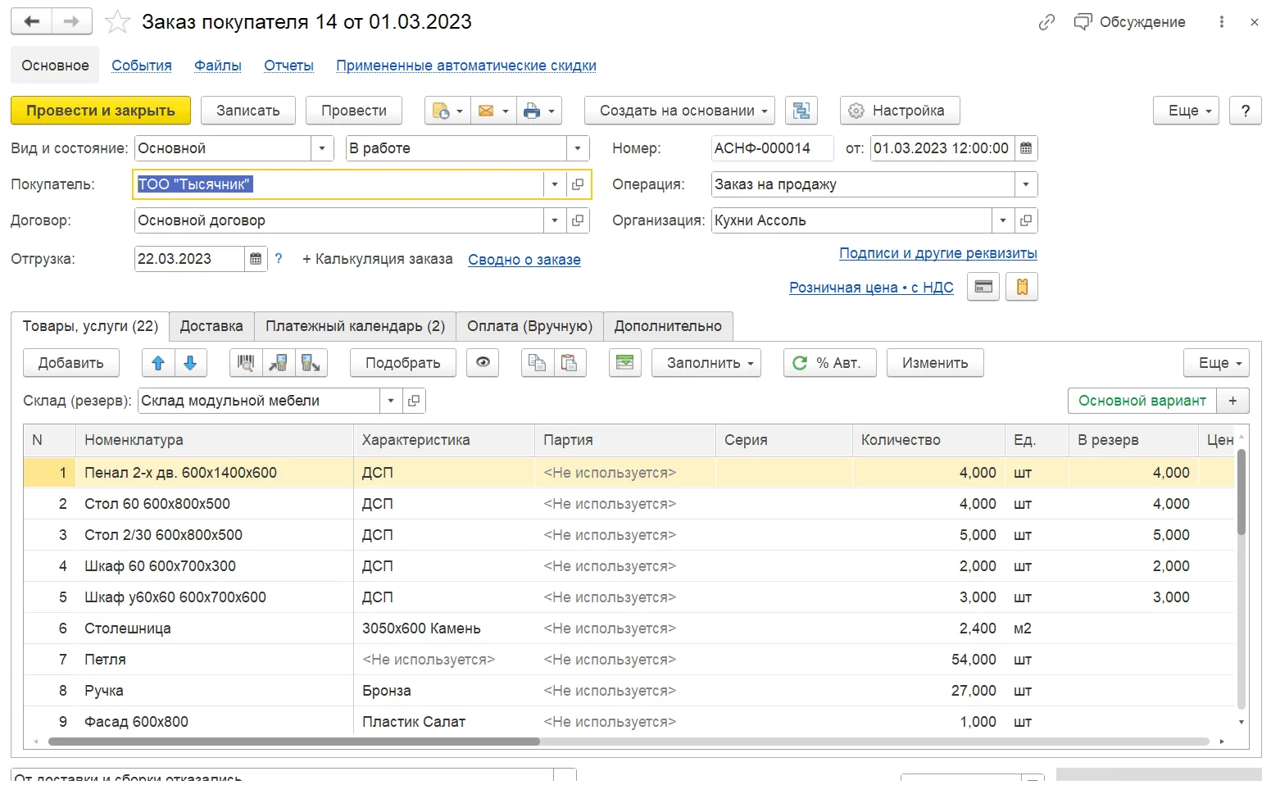Viewport: 1271px width, 794px height.
Task: Open calendar picker for shipment date
Action: coord(256,259)
